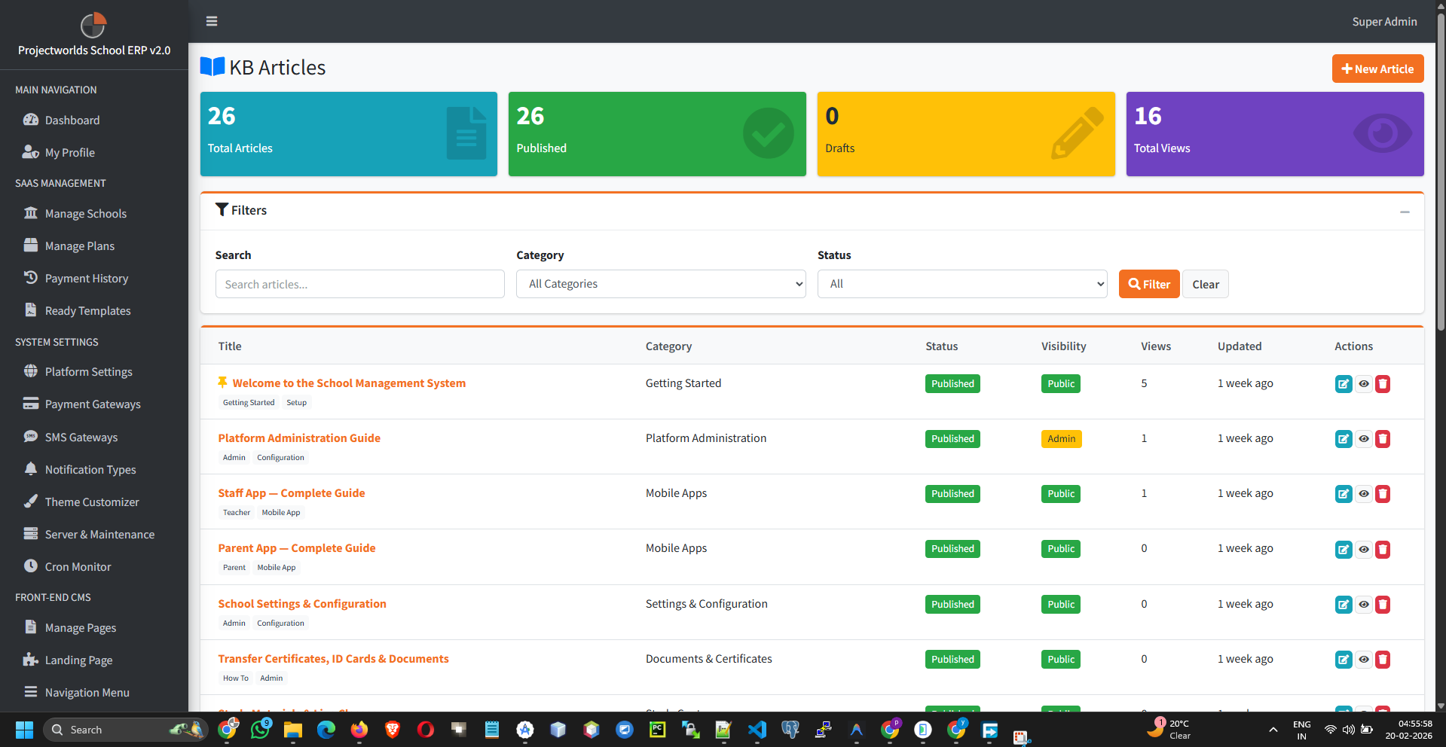Click the New Article button
Viewport: 1446px width, 747px height.
tap(1377, 69)
